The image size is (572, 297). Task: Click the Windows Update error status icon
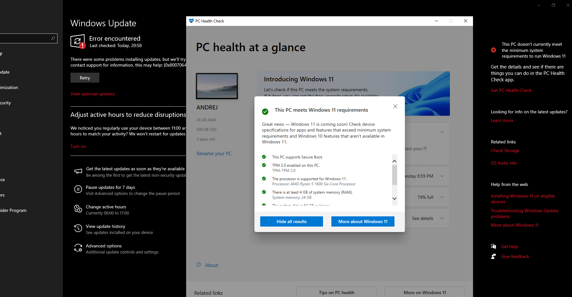[x=78, y=42]
